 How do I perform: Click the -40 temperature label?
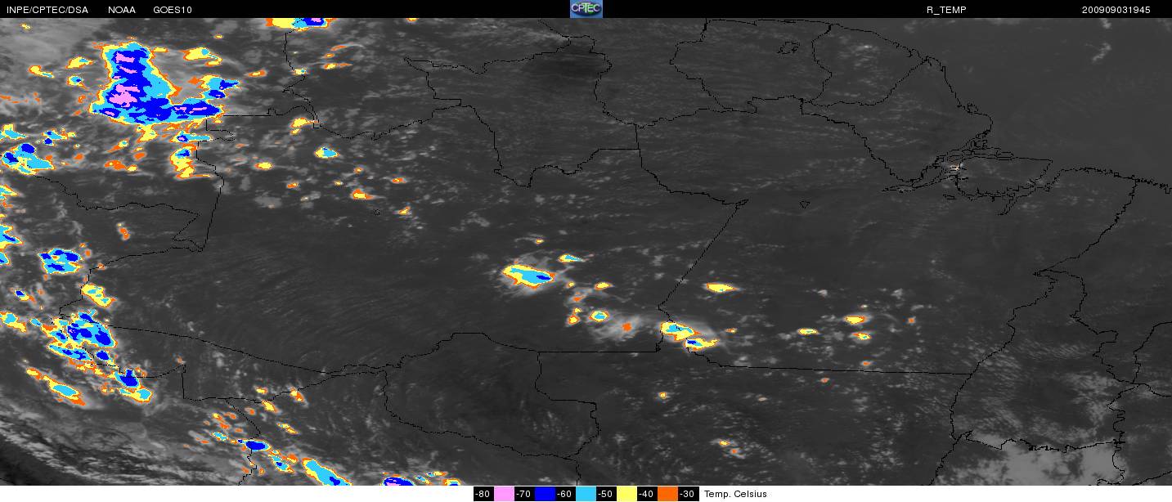pyautogui.click(x=646, y=494)
